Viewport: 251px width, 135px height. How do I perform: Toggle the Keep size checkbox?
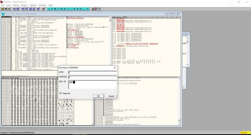click(x=61, y=93)
